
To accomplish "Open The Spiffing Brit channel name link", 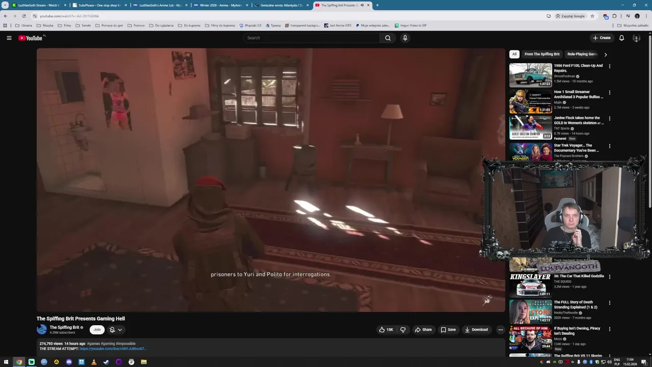I will [x=64, y=327].
